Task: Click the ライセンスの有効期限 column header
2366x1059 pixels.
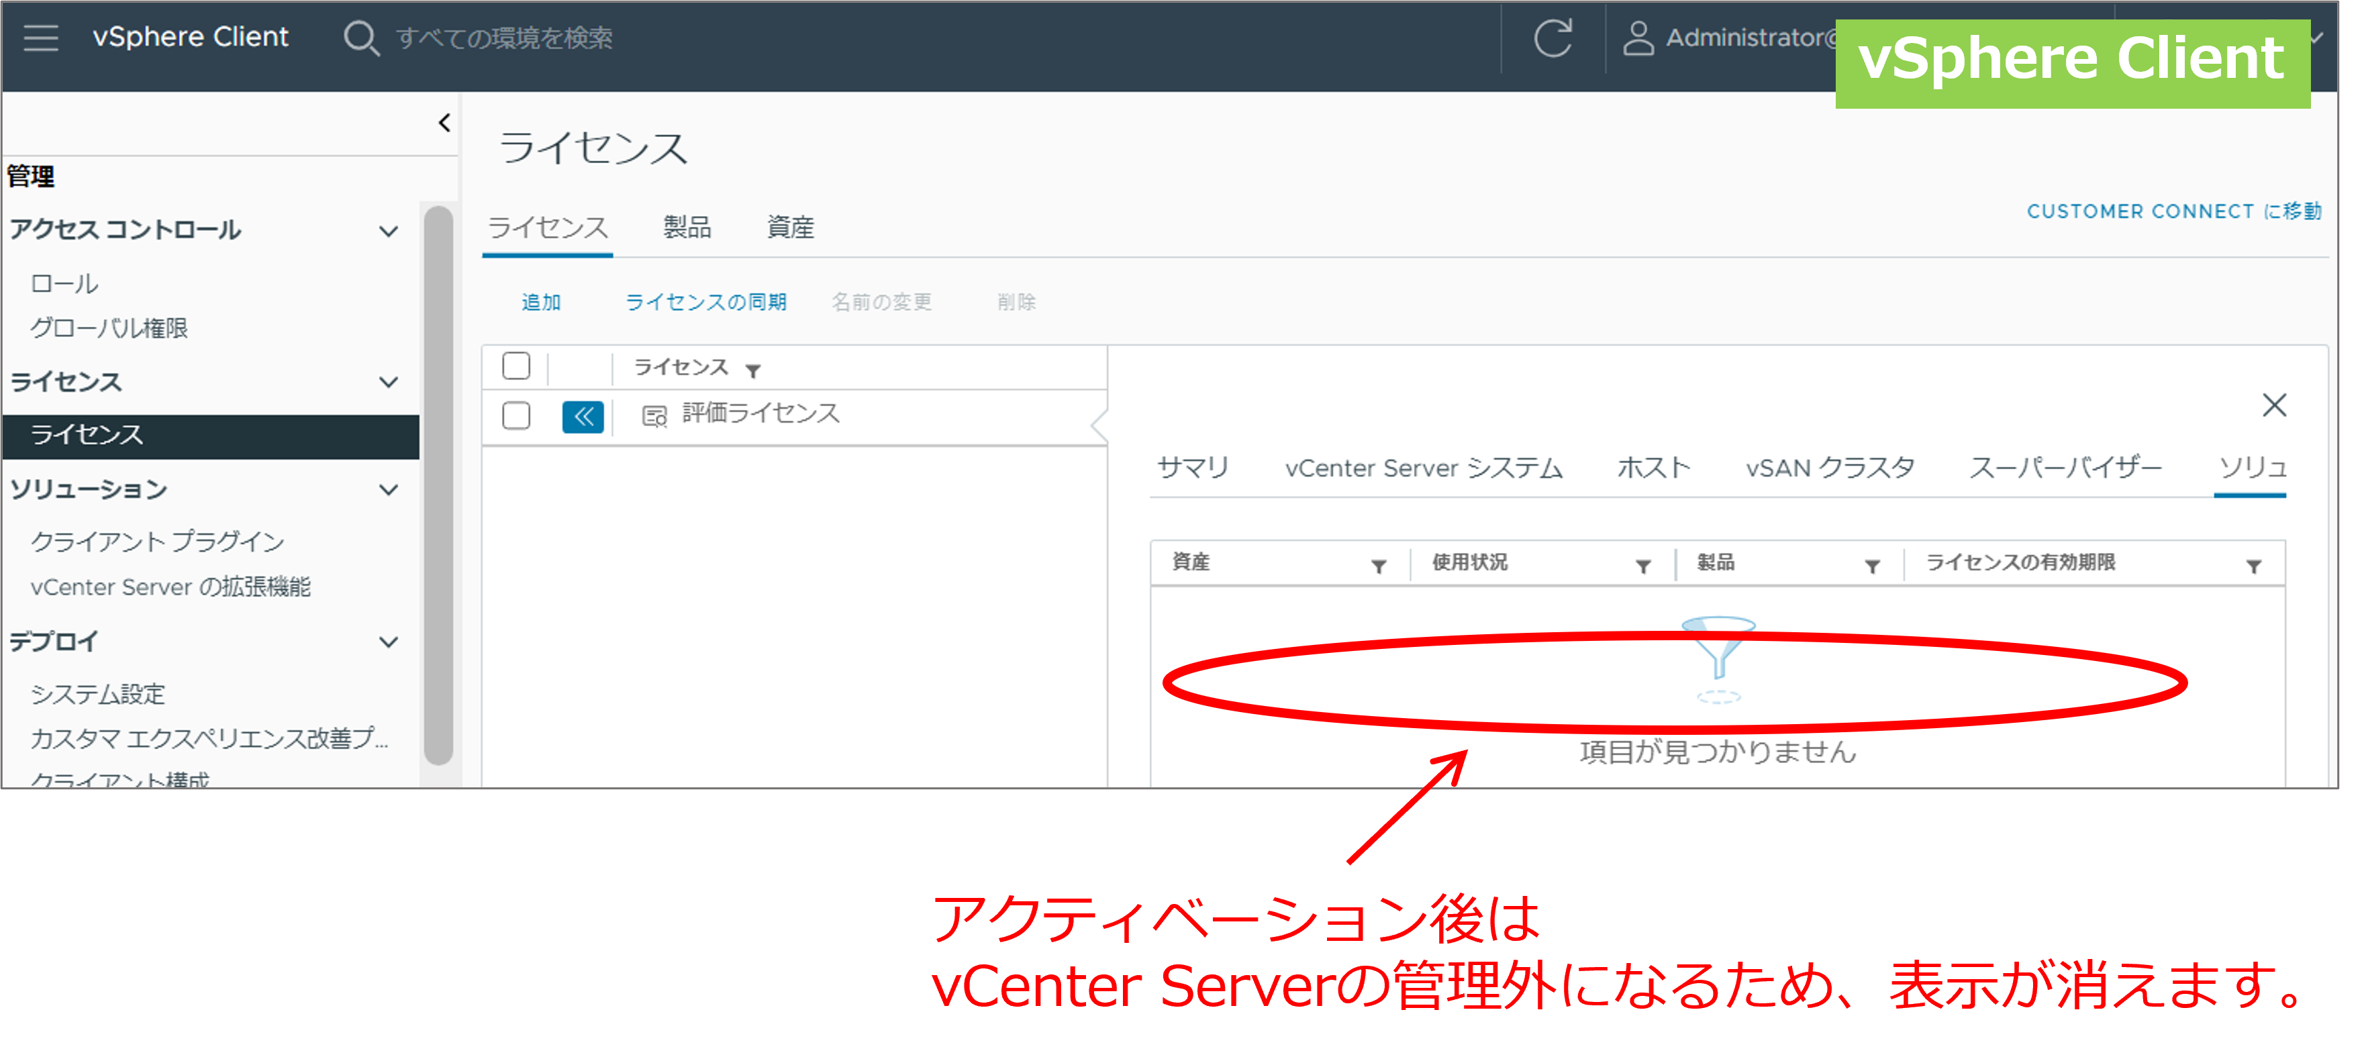Action: [2020, 562]
